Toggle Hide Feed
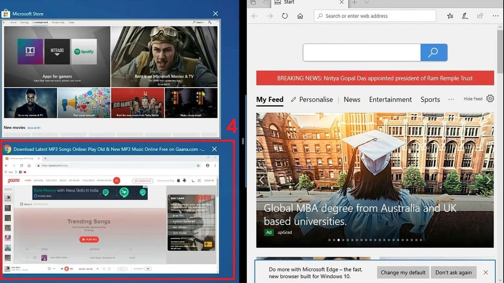This screenshot has height=283, width=504. (473, 99)
